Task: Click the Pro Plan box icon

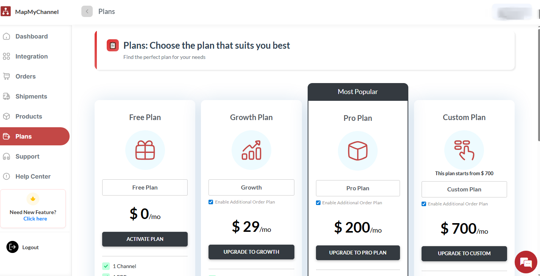Action: tap(358, 151)
